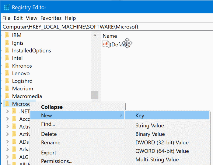
Task: Choose Export in the context menu
Action: 77,153
